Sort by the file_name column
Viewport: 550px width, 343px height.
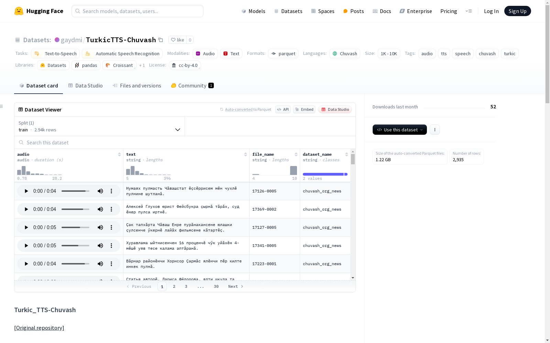(x=296, y=154)
